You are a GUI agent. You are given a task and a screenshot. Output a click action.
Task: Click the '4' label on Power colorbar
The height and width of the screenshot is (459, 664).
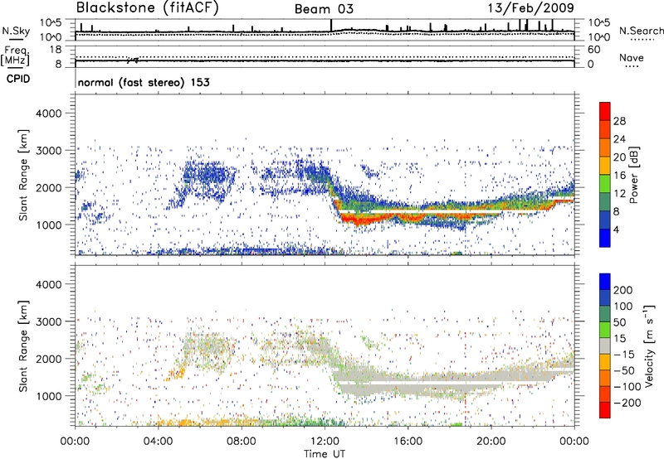[x=616, y=229]
